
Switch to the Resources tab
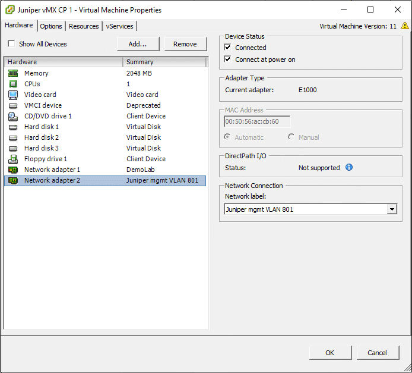[84, 26]
